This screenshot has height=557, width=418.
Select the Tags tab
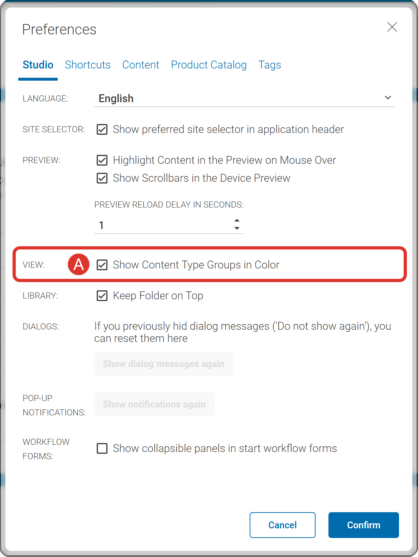coord(270,65)
